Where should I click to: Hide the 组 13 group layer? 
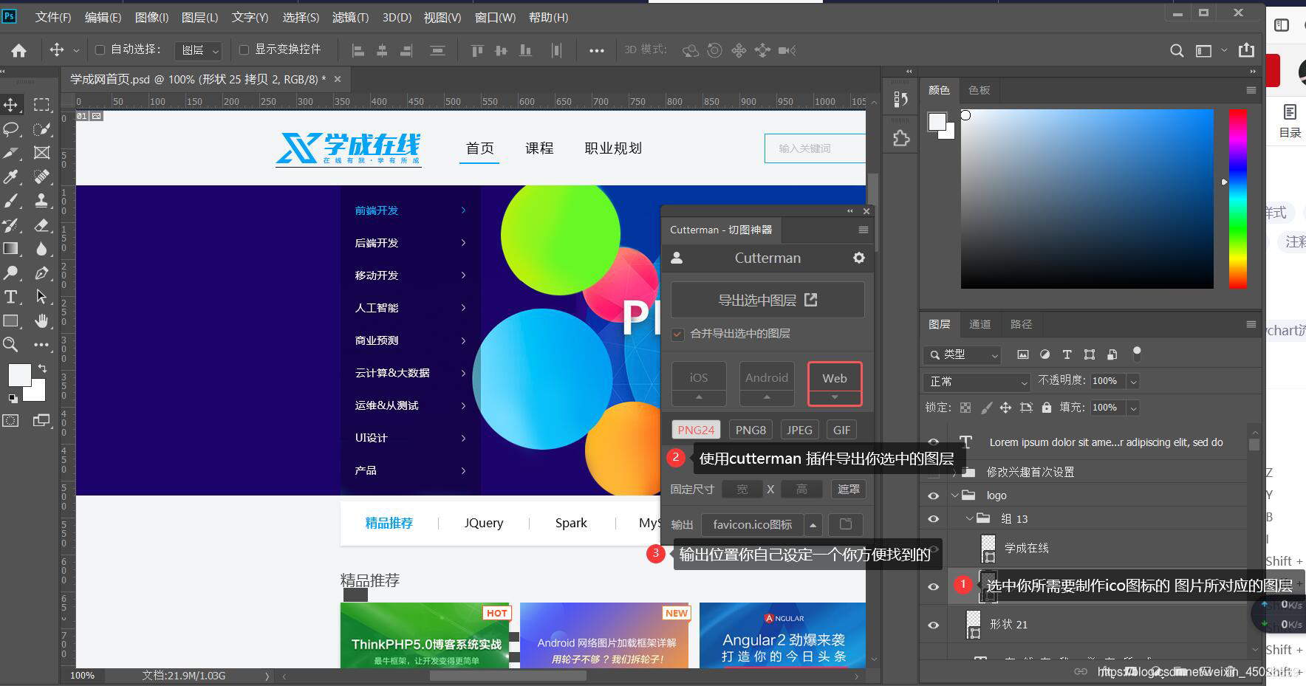pos(934,519)
